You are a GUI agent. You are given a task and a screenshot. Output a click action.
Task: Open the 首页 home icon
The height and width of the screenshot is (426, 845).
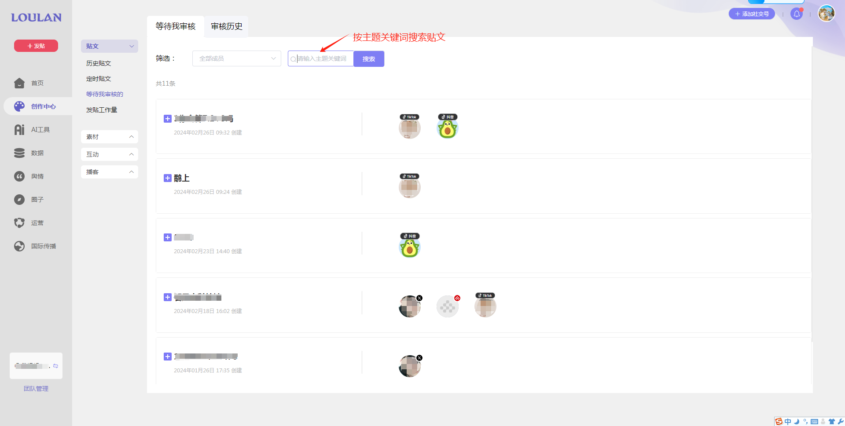point(19,83)
